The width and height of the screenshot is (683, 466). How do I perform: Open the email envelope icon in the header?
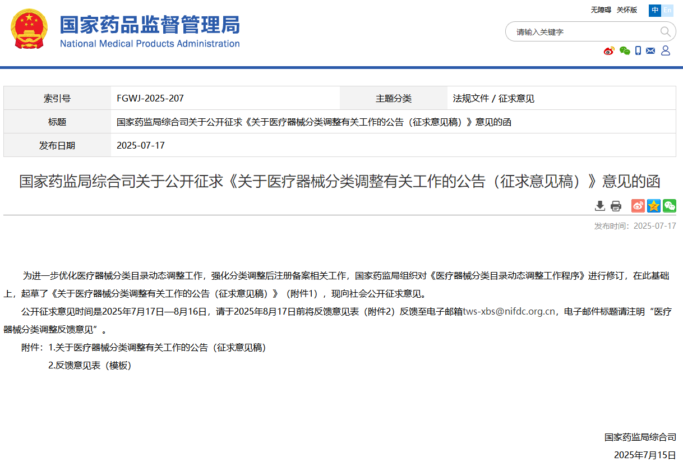(x=650, y=50)
